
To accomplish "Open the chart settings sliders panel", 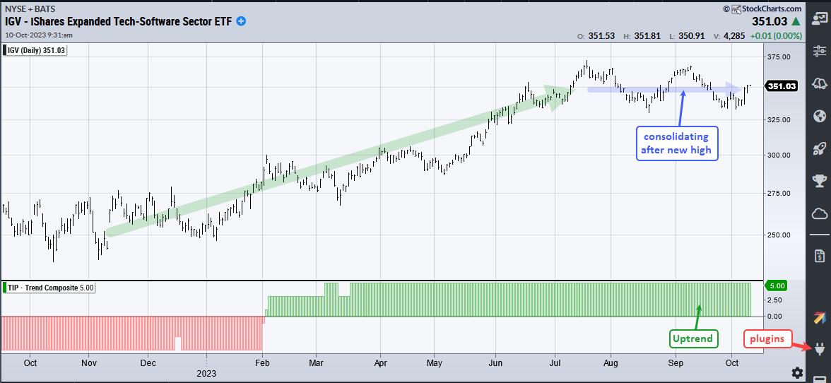I will click(820, 51).
